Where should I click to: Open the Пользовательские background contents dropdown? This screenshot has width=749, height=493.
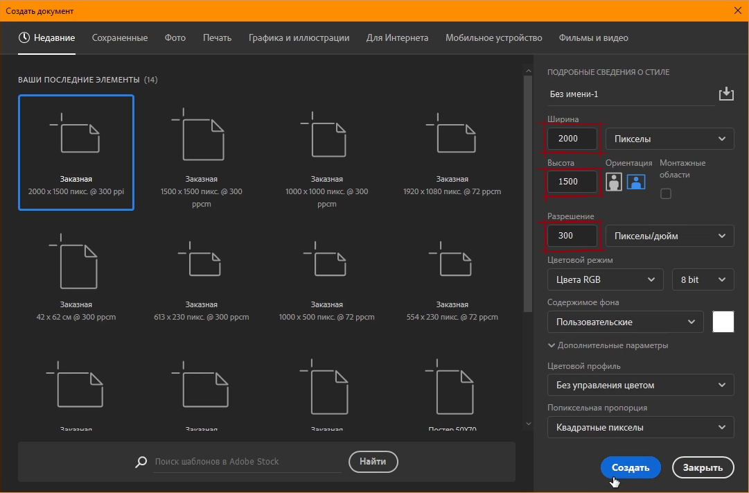625,322
